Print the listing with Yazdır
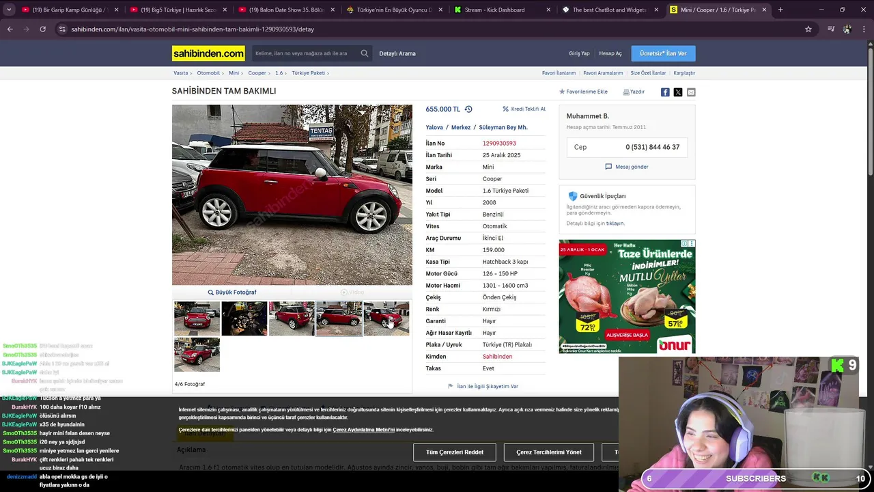The image size is (874, 492). click(x=634, y=92)
